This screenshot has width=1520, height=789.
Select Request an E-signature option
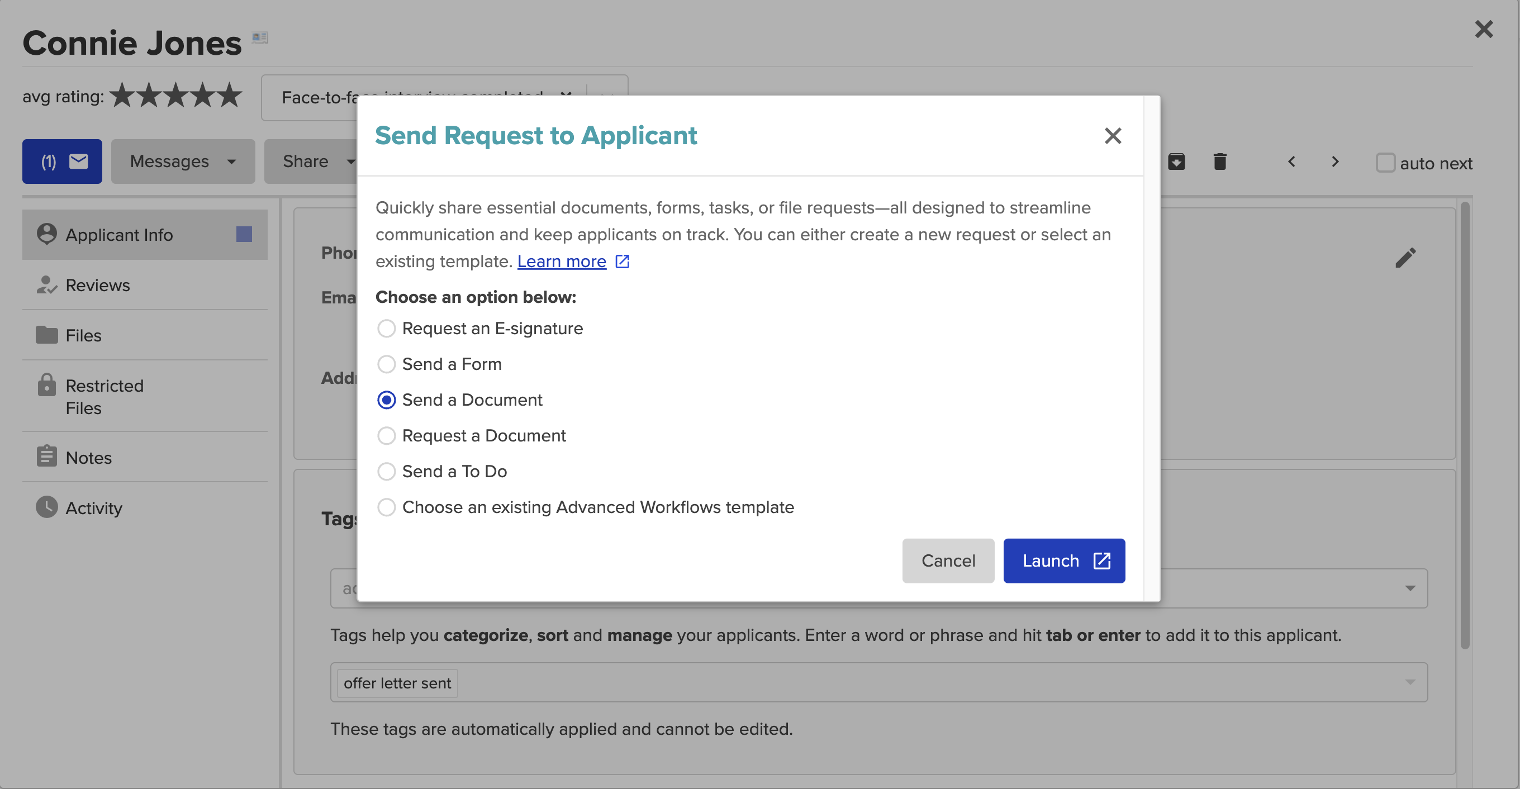coord(387,328)
